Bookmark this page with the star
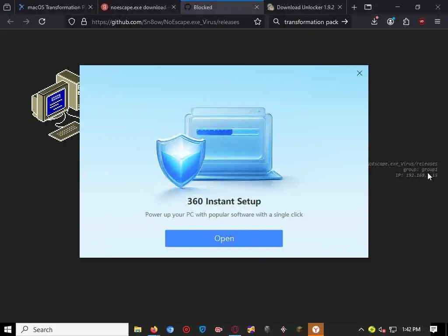Screen dimensions: 448x336 click(x=257, y=22)
